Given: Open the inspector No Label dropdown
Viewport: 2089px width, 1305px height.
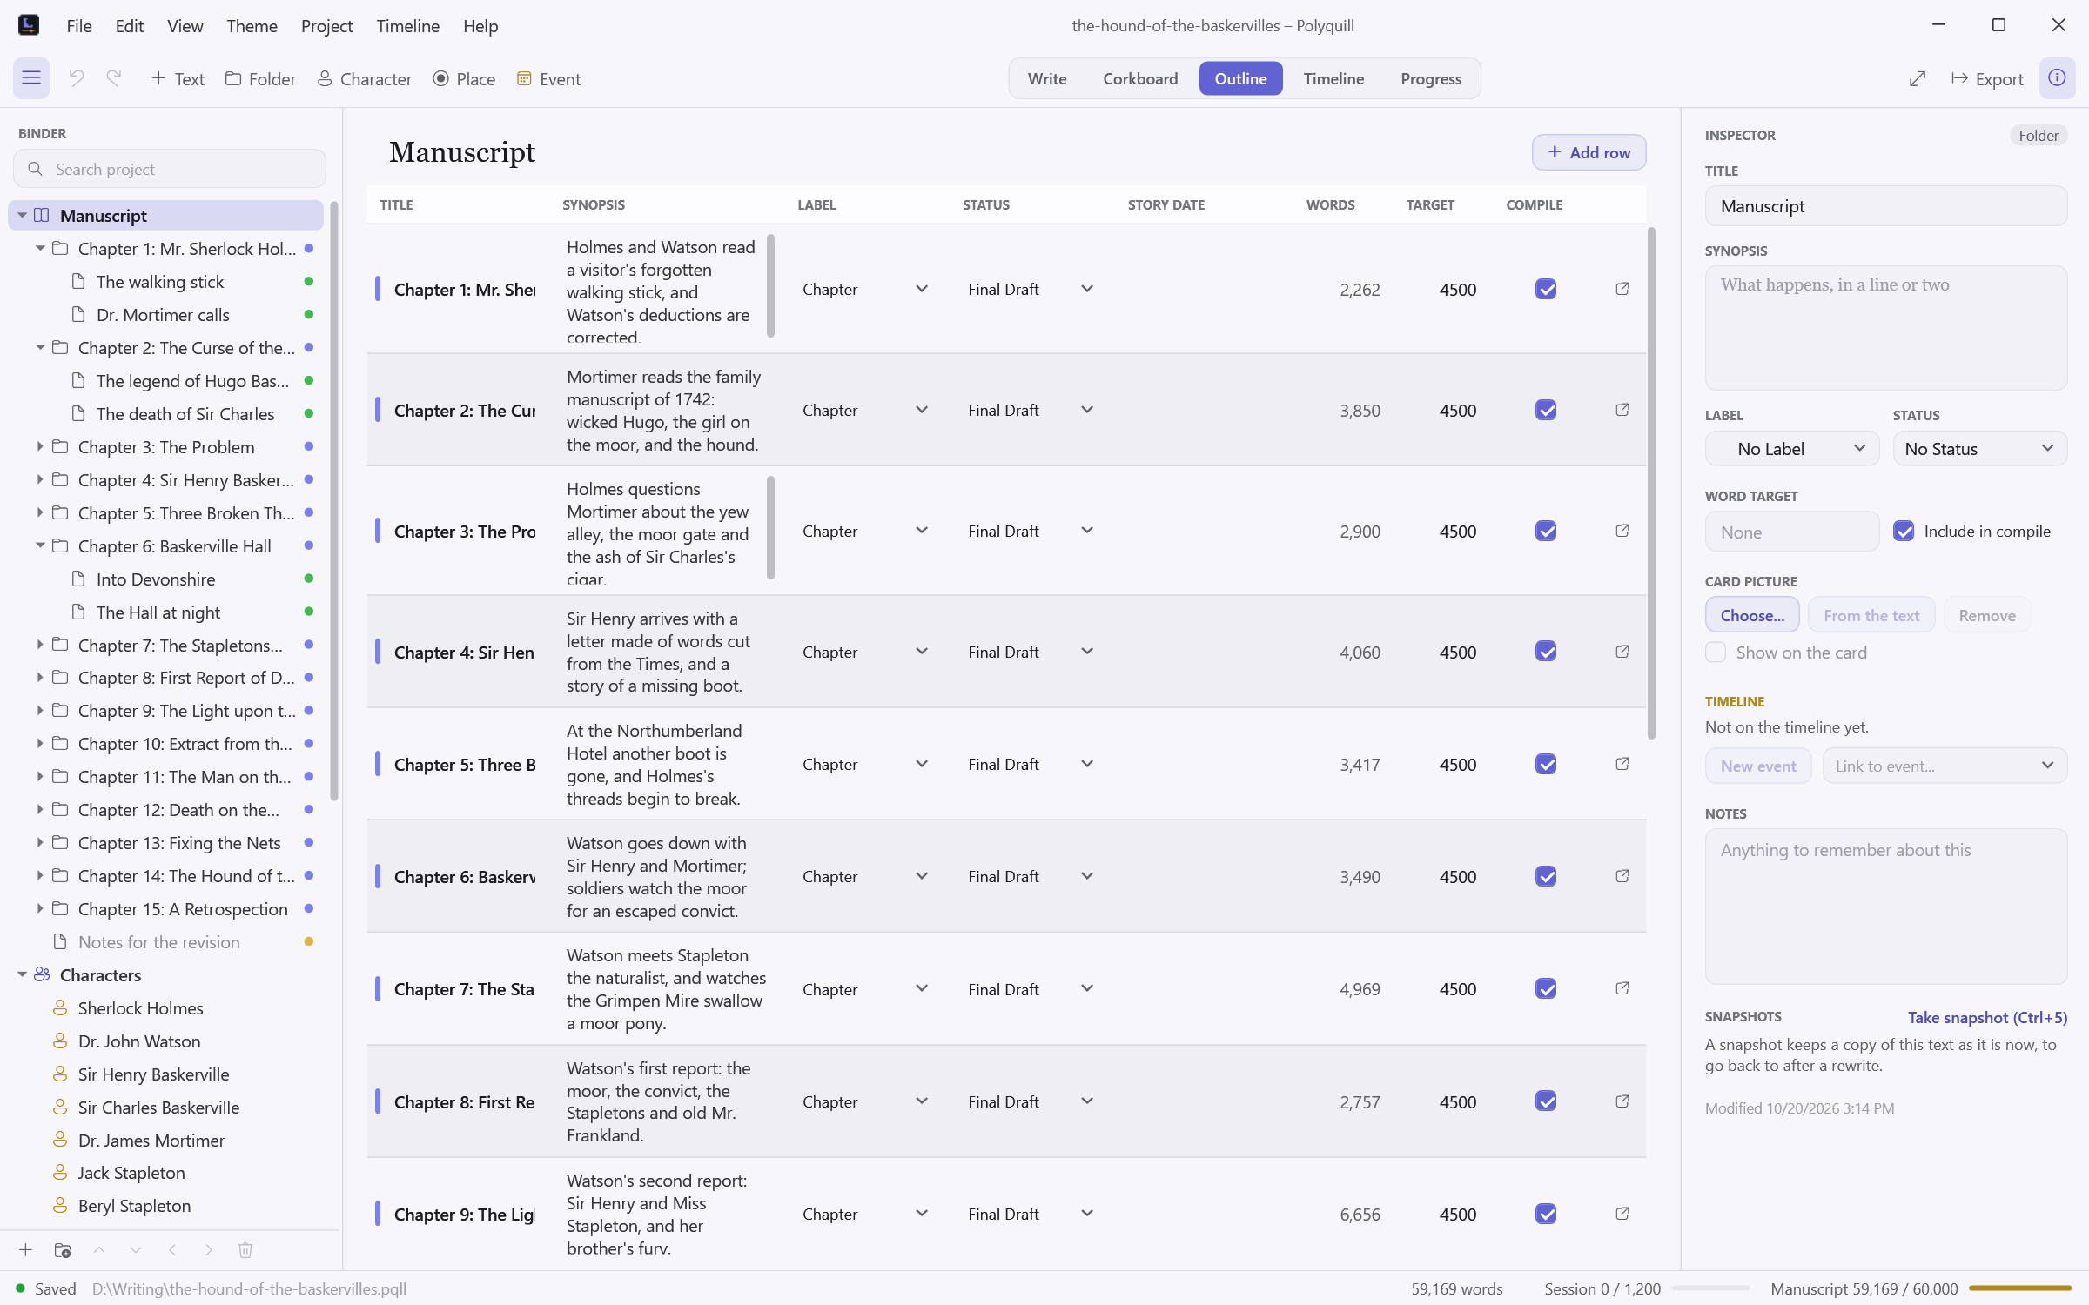Looking at the screenshot, I should pos(1792,449).
